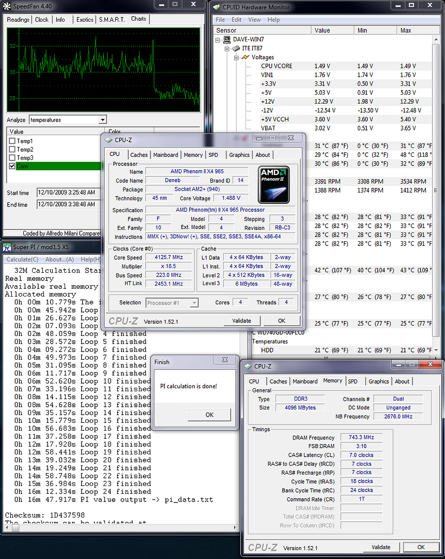445x559 pixels.
Task: Click Hardware Monitor vertical scrollbar up arrow
Action: point(436,39)
